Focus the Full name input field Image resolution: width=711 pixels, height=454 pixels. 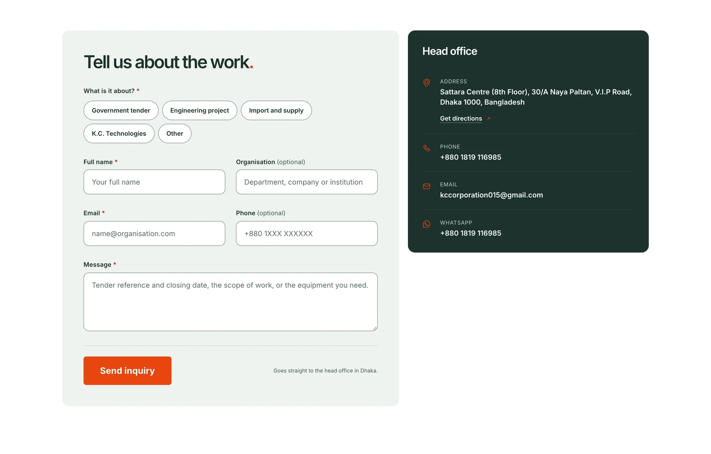tap(154, 182)
